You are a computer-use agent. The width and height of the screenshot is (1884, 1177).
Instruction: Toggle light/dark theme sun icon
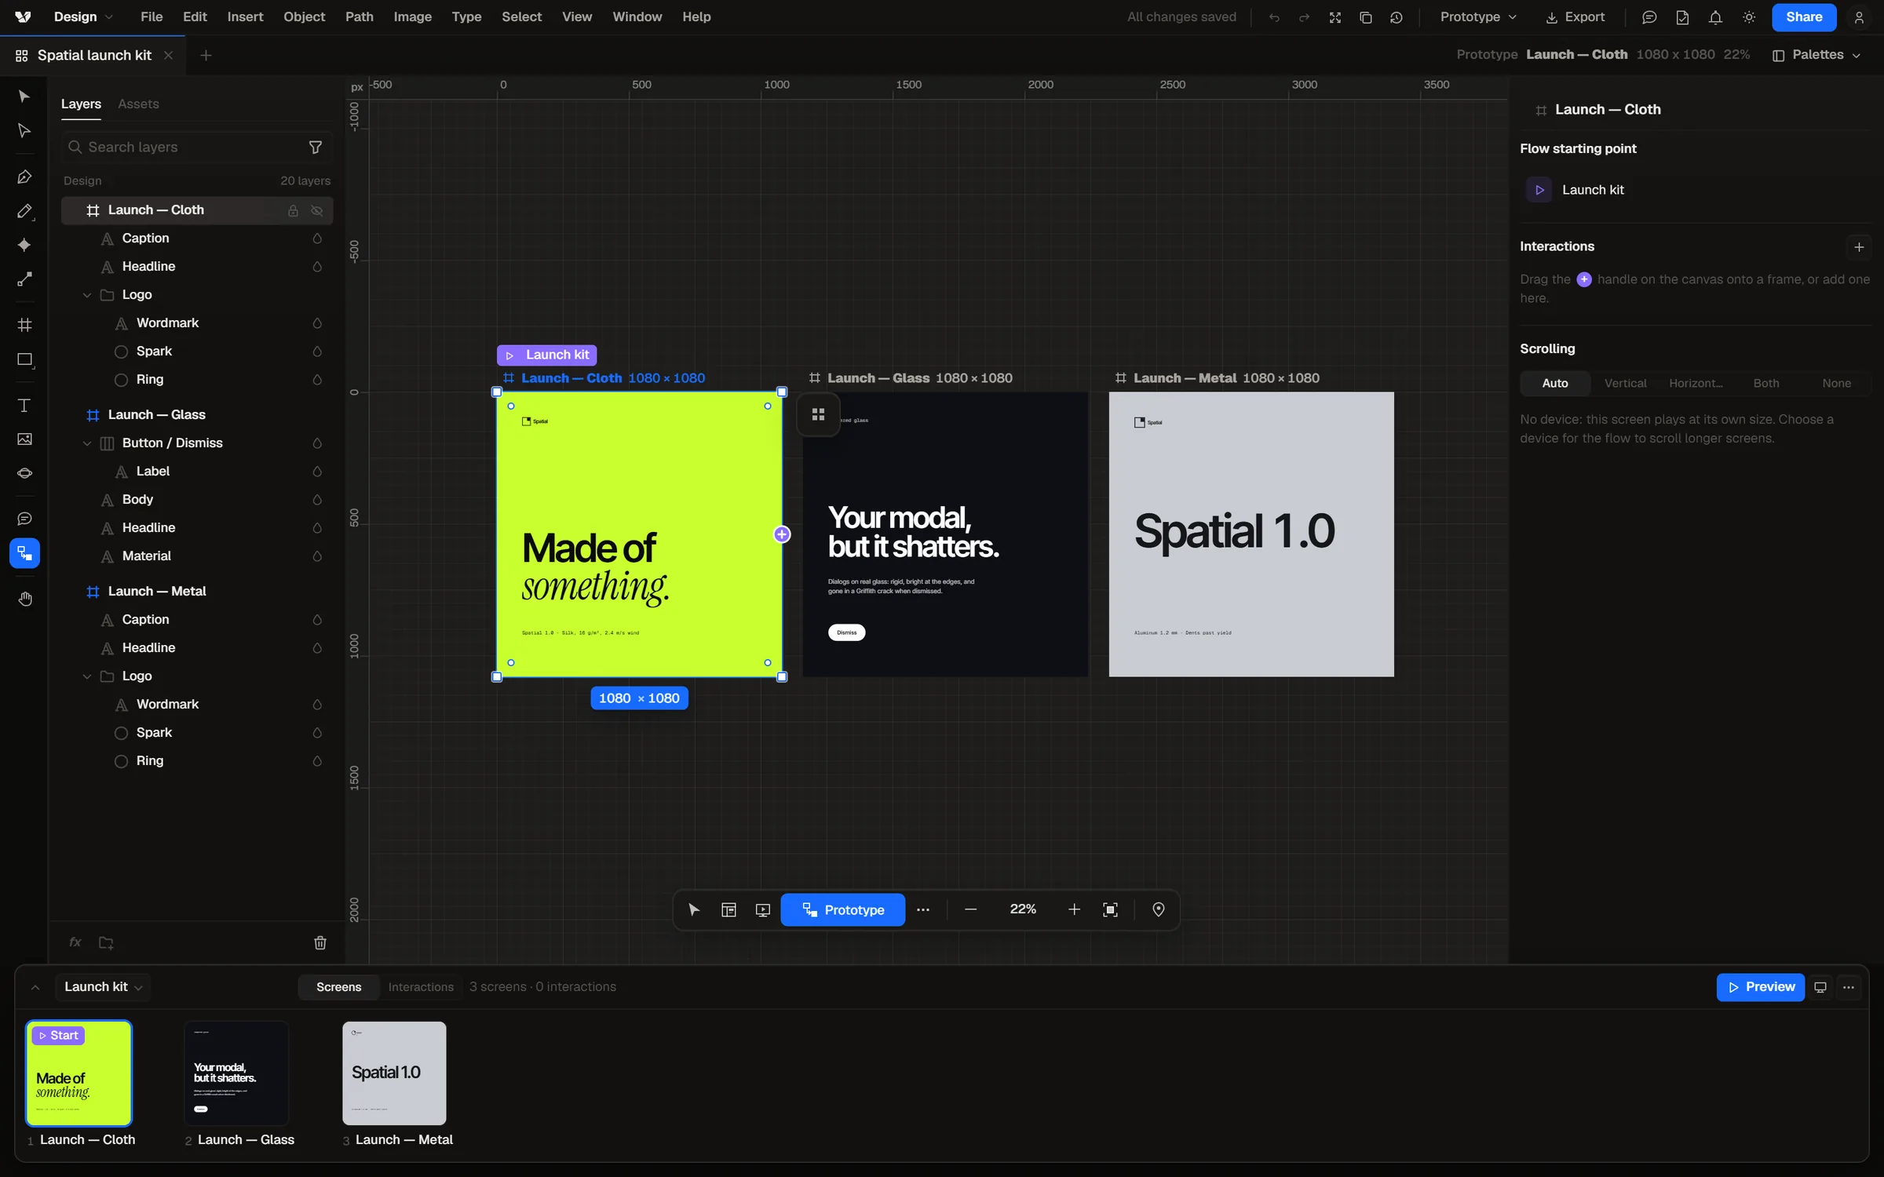pyautogui.click(x=1749, y=17)
